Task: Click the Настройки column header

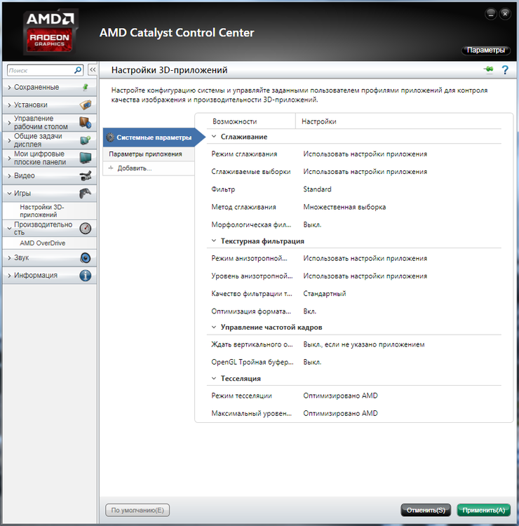Action: [x=318, y=121]
